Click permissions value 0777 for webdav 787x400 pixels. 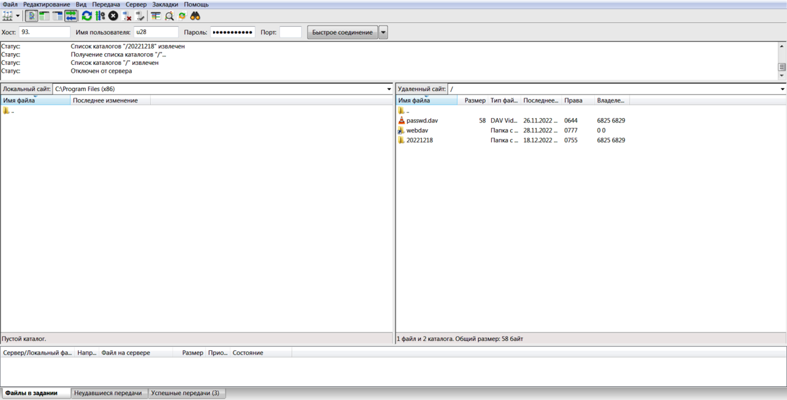[571, 130]
